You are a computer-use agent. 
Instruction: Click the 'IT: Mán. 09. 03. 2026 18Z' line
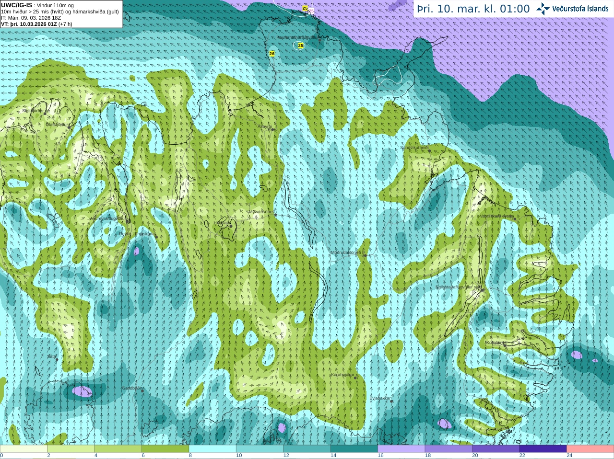pyautogui.click(x=31, y=18)
